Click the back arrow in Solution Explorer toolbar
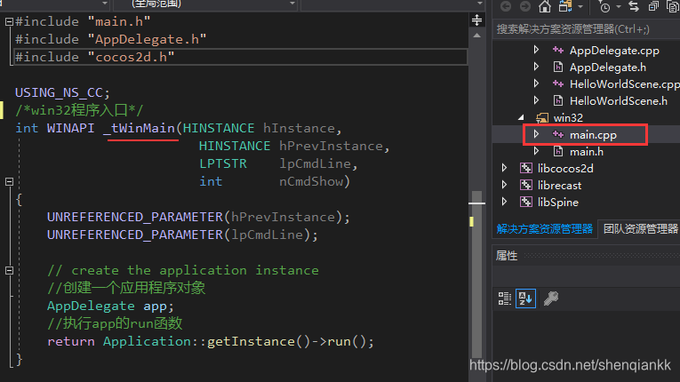 [x=506, y=6]
